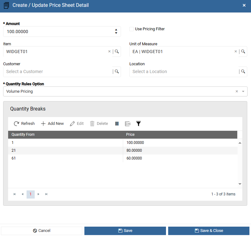
Task: Decrease the Amount value with down arrow
Action: [116, 33]
